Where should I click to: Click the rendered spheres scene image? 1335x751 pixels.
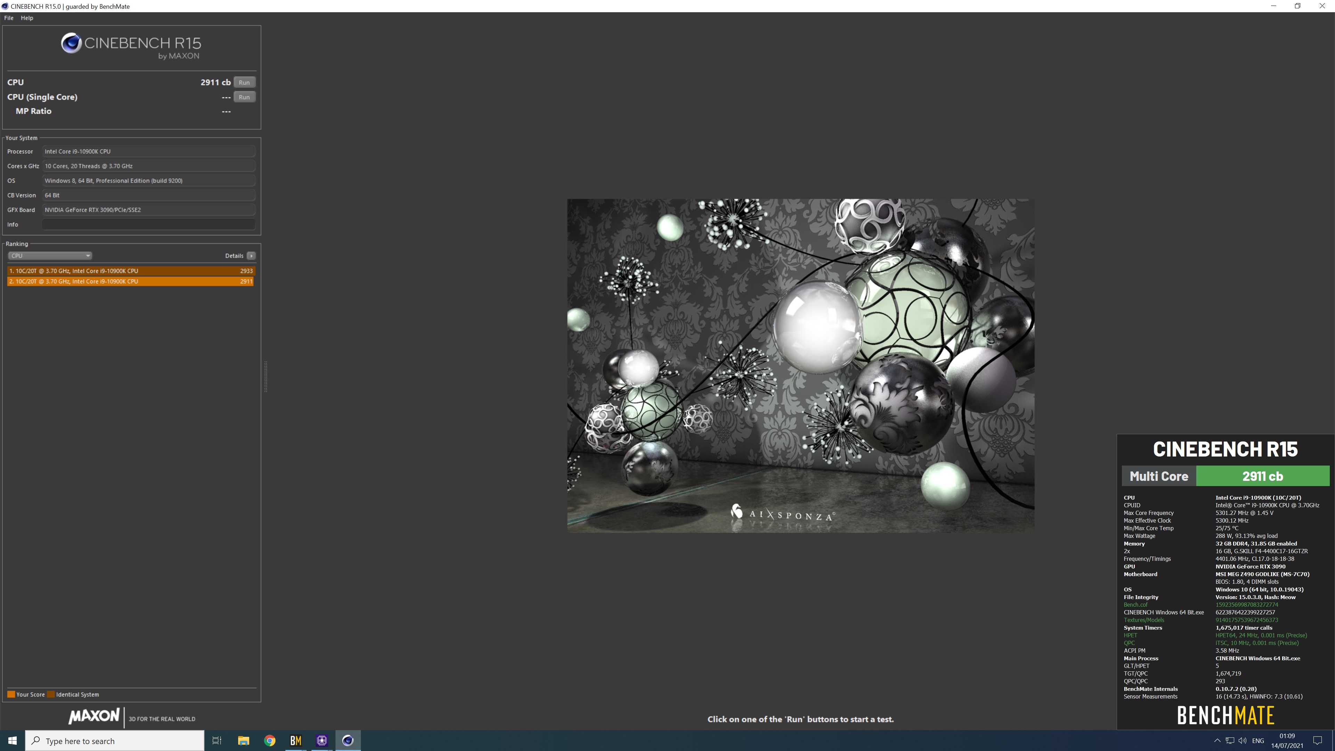coord(801,365)
